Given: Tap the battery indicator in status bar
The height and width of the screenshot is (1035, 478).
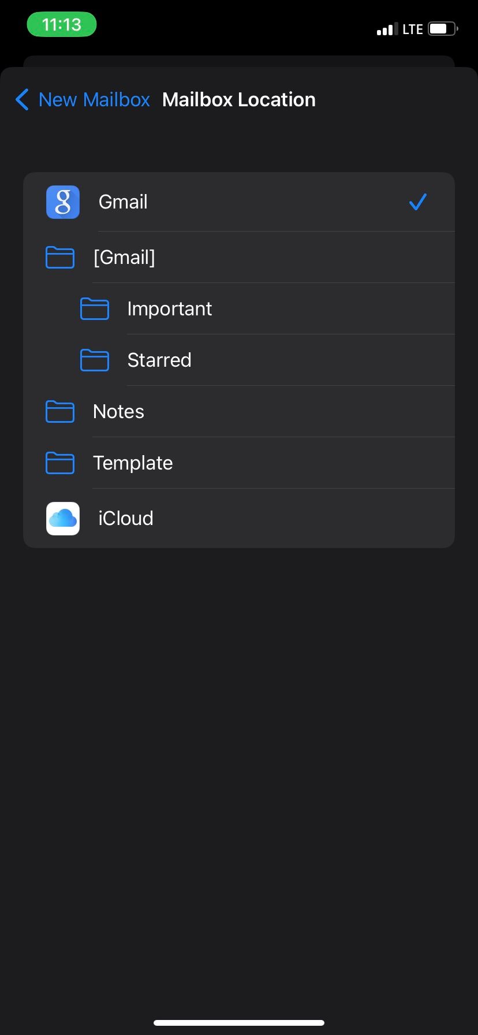Looking at the screenshot, I should (x=443, y=29).
